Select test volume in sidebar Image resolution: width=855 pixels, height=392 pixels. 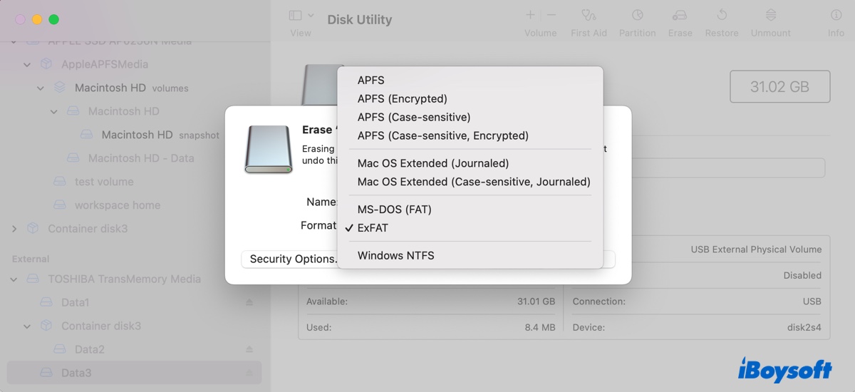coord(104,182)
